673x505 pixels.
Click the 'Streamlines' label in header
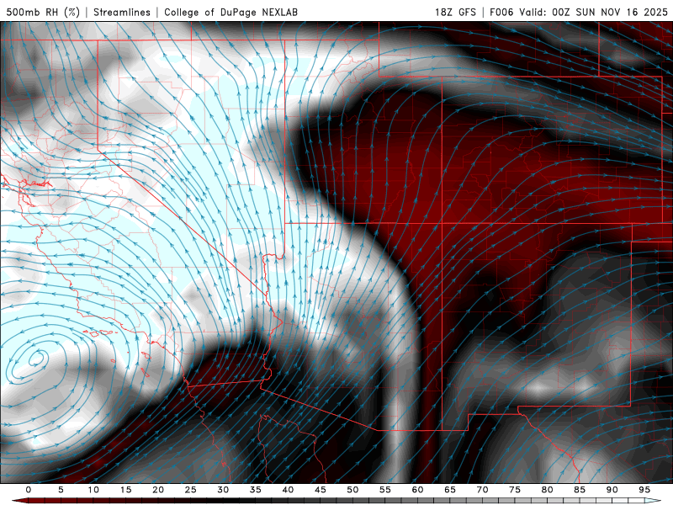pyautogui.click(x=122, y=12)
